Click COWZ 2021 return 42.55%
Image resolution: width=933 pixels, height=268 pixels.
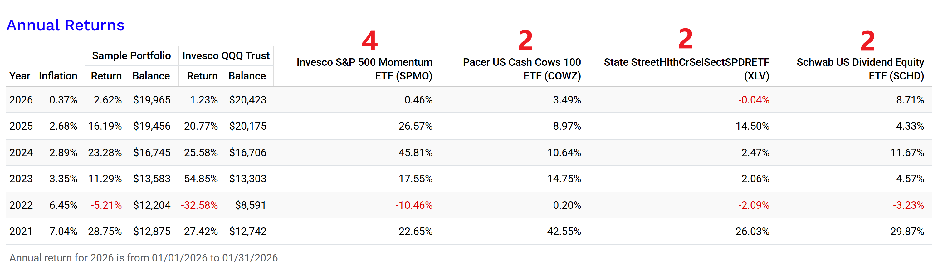(564, 232)
